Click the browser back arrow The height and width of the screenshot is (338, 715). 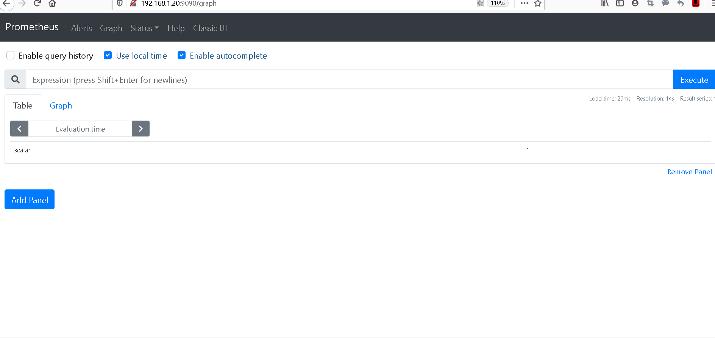coord(6,3)
